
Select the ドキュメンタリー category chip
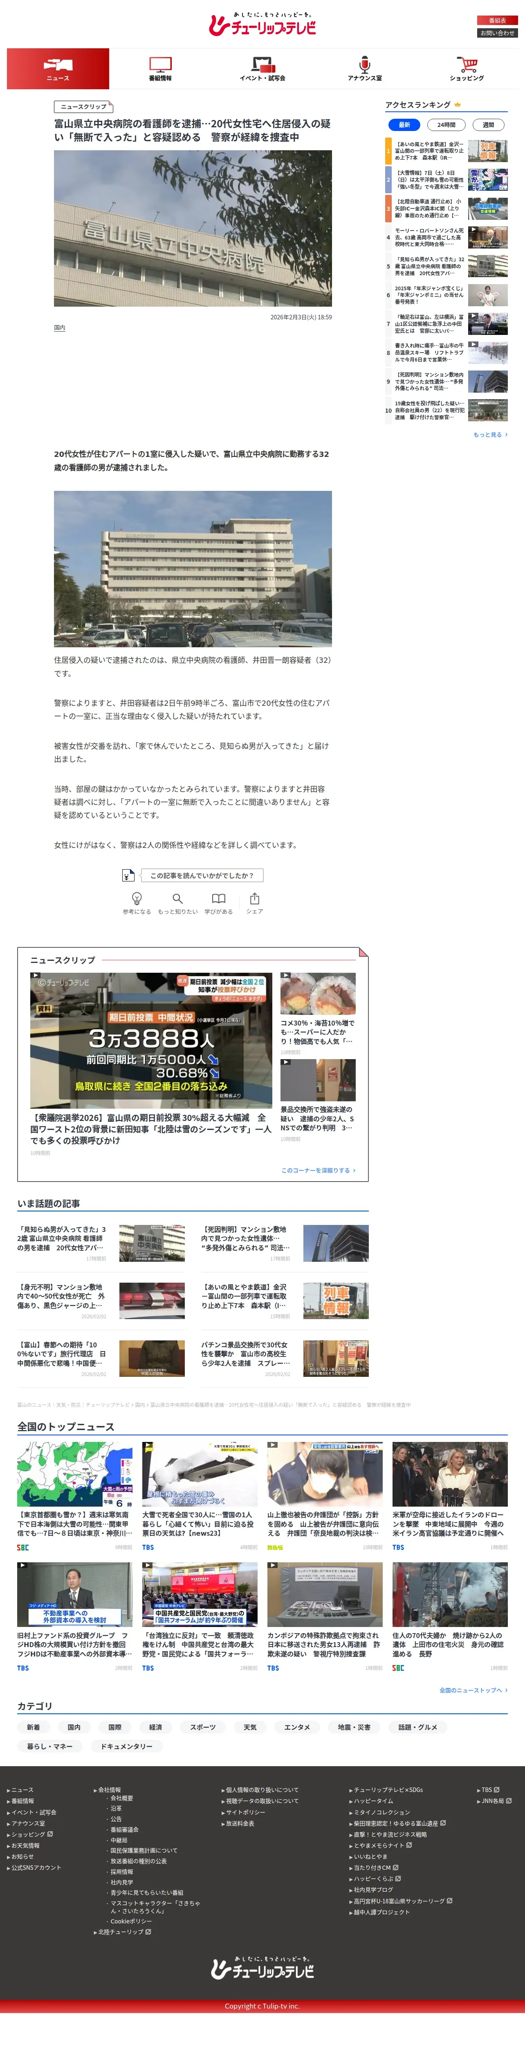click(126, 1746)
